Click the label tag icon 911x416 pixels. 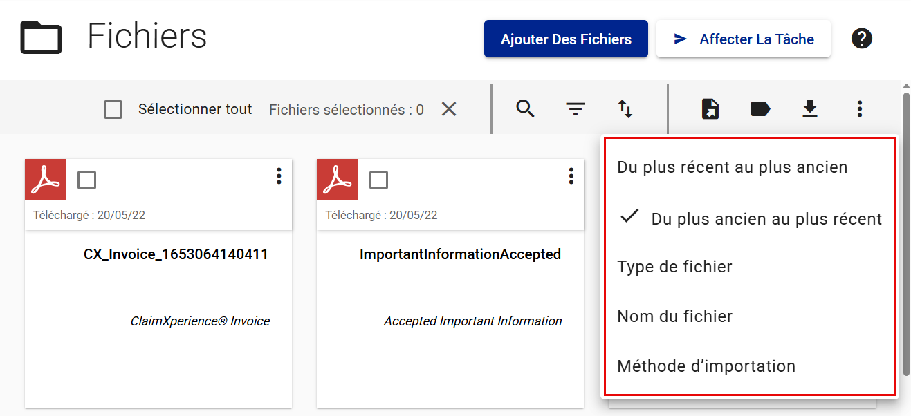coord(760,108)
